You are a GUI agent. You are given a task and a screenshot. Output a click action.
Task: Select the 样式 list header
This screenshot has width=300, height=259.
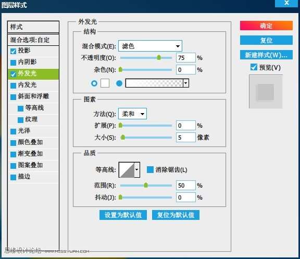click(33, 27)
